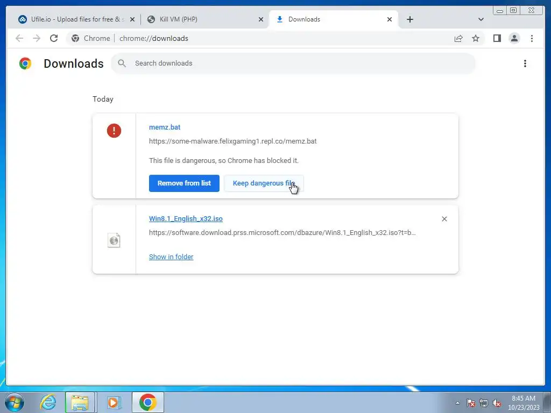
Task: Open the memz.bat file name link
Action: 165,127
